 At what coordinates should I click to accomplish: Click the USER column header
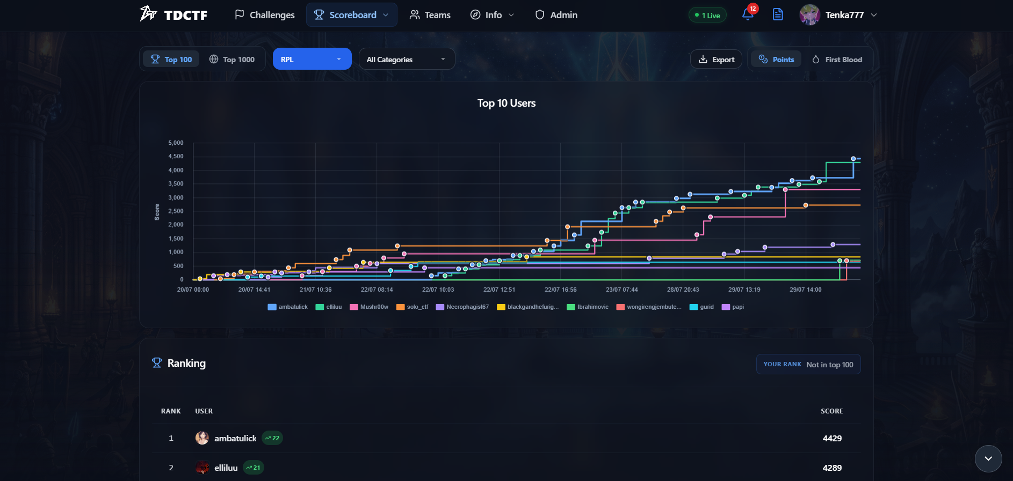(x=204, y=411)
